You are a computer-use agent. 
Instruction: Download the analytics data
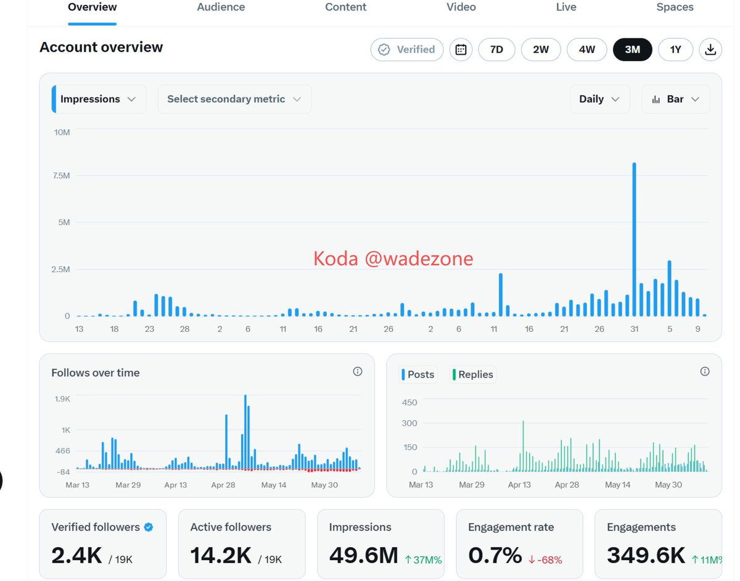click(x=710, y=50)
